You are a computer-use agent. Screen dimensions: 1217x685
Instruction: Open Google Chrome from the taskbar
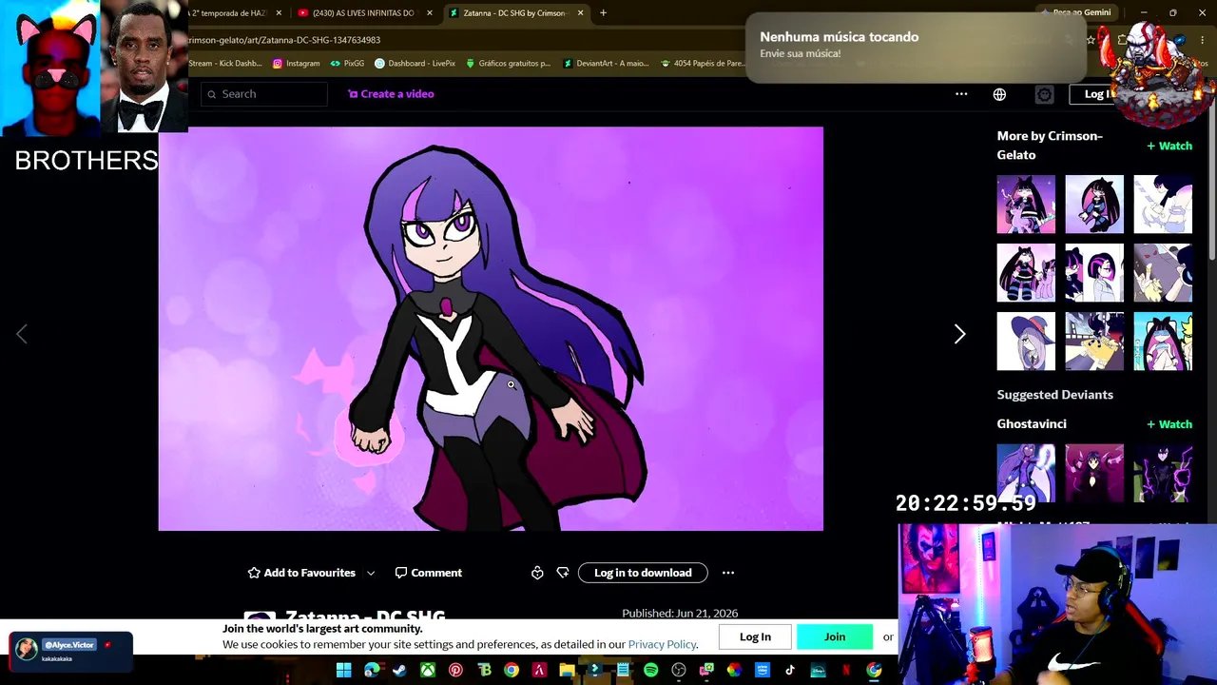[x=512, y=670]
